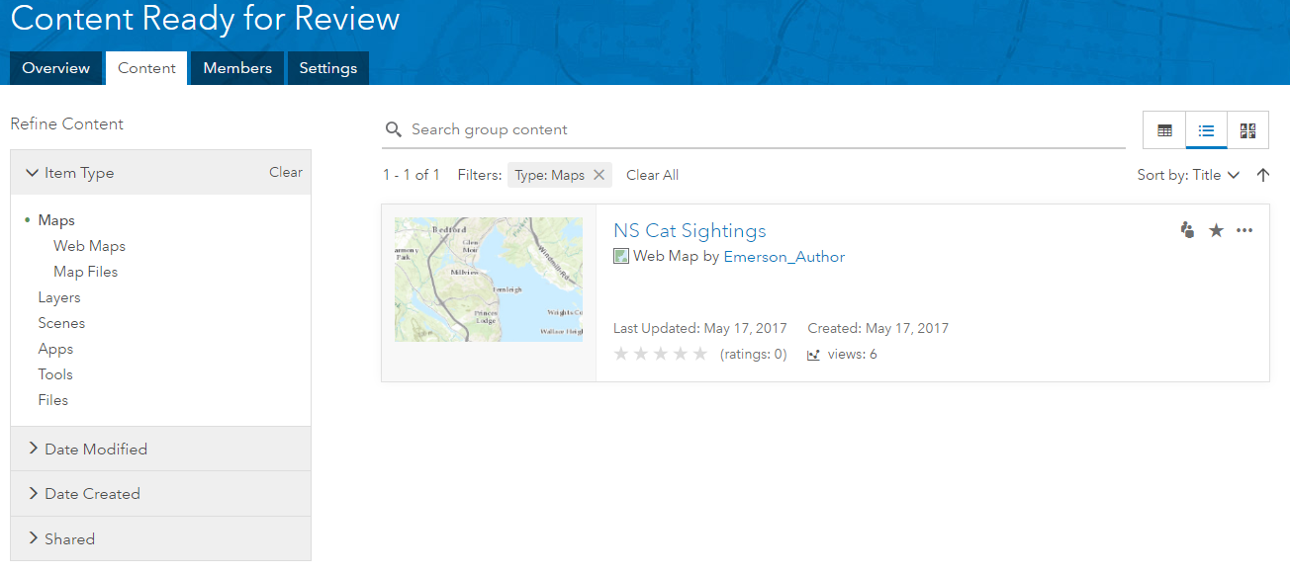Image resolution: width=1290 pixels, height=574 pixels.
Task: Clear All active filters
Action: pos(652,175)
